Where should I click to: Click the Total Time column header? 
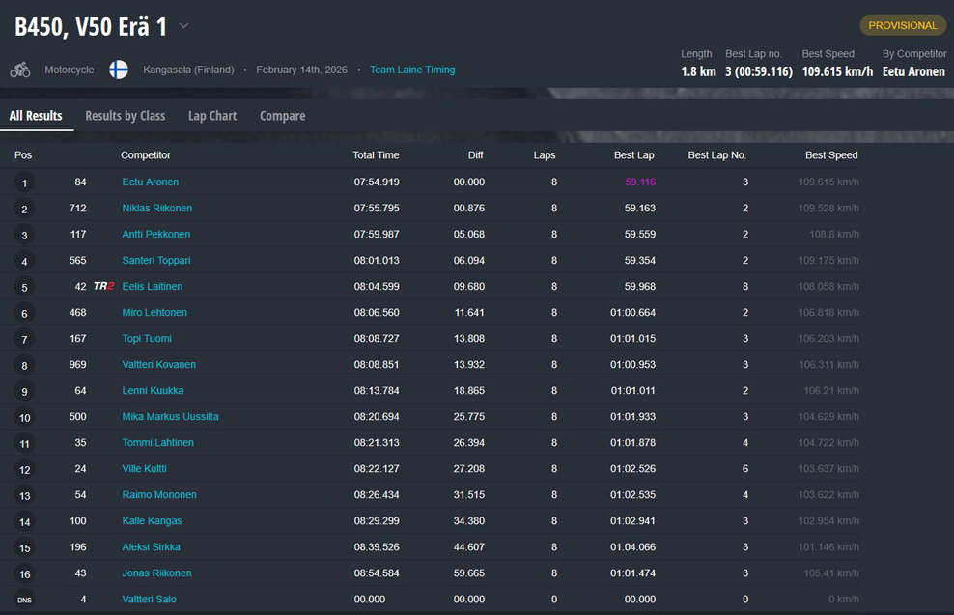coord(376,155)
